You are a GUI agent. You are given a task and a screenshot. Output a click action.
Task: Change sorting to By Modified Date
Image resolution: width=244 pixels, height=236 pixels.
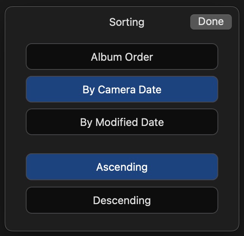pos(122,122)
